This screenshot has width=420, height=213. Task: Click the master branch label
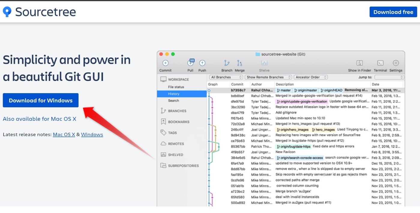[283, 90]
